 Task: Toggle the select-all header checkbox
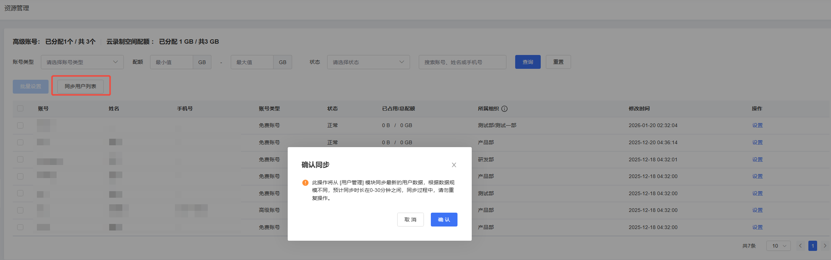(x=20, y=109)
